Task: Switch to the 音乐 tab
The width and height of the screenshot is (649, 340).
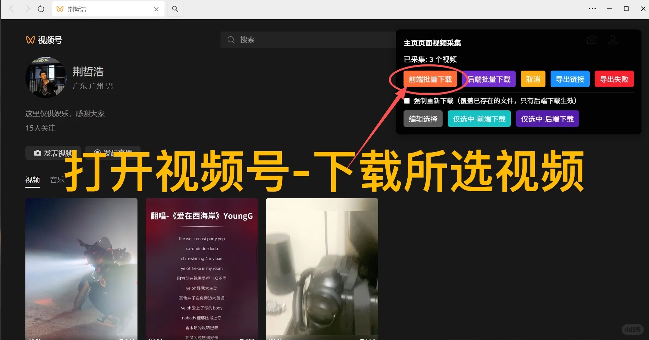Action: (x=57, y=180)
